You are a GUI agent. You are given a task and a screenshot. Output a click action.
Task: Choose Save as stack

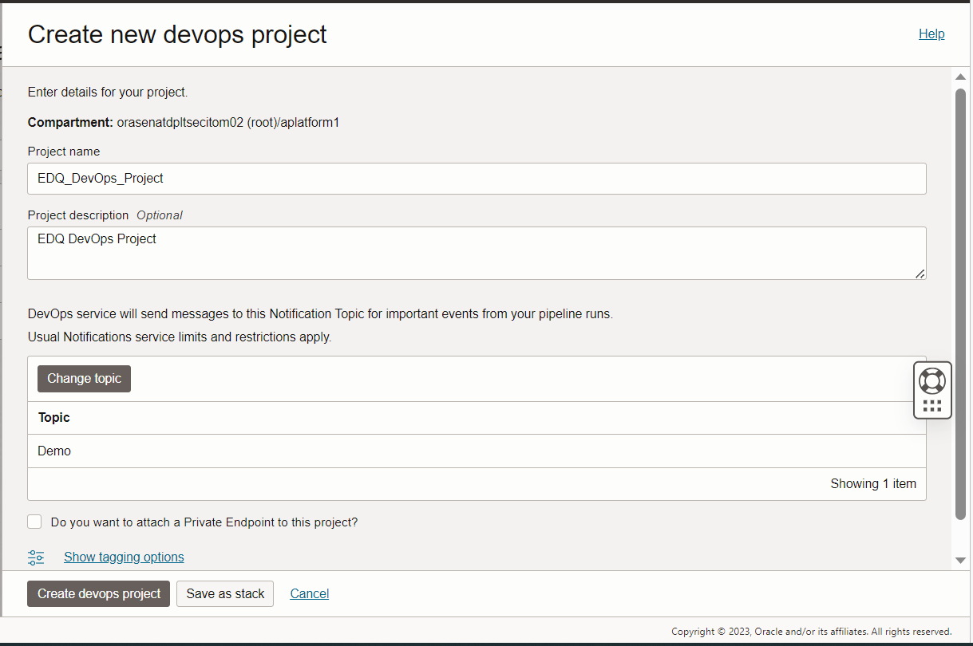click(x=225, y=593)
